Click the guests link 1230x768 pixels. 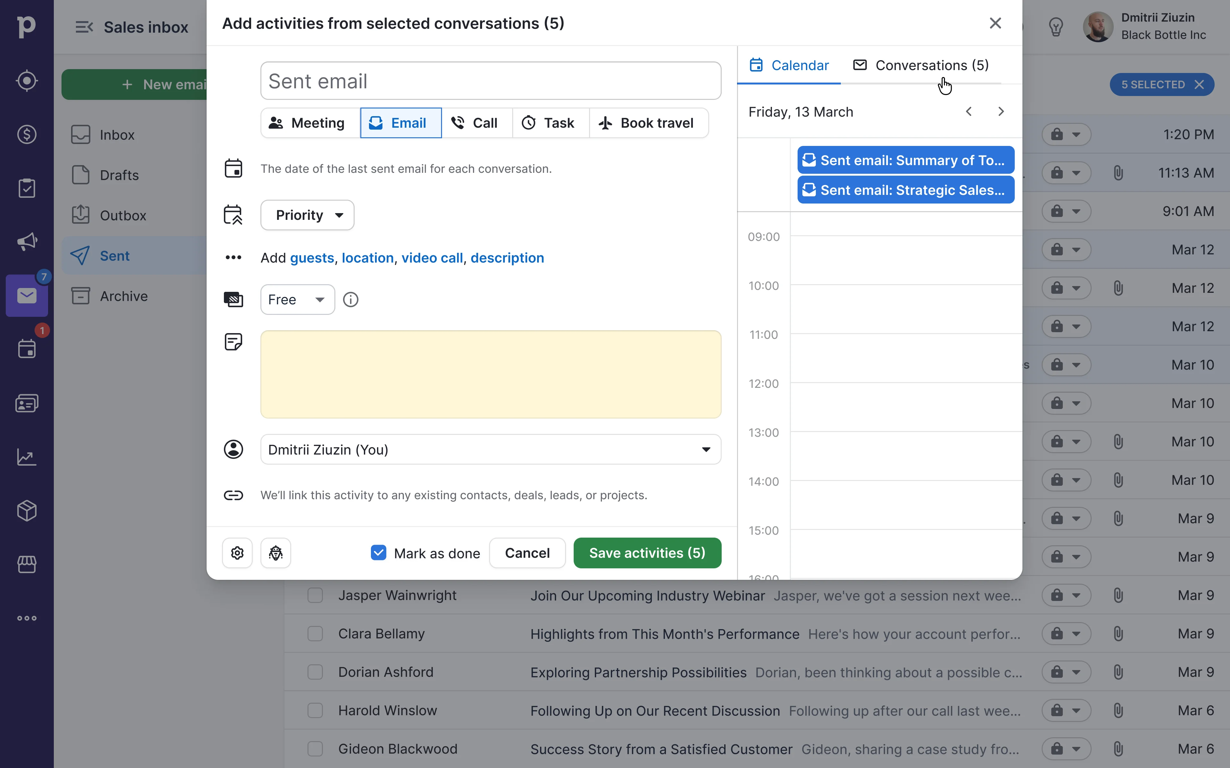pyautogui.click(x=312, y=258)
